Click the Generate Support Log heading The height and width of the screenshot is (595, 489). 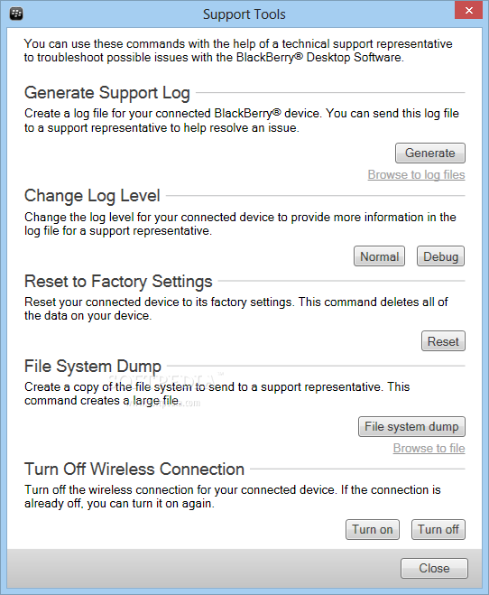[107, 93]
